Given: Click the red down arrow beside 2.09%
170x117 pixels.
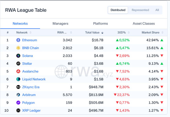Looking at the screenshot, I should 162,95.
